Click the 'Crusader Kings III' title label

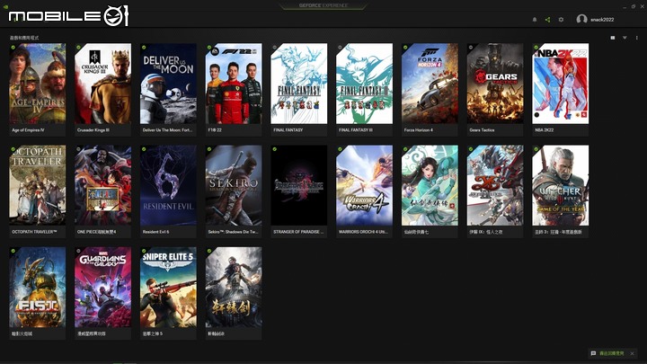coord(93,130)
